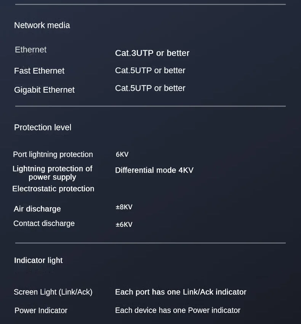Click the Protection level section heading
Viewport: 301px width, 324px height.
43,128
